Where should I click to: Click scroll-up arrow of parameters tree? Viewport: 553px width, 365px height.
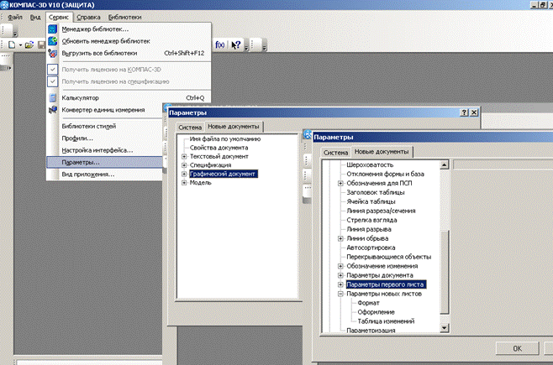pyautogui.click(x=444, y=164)
